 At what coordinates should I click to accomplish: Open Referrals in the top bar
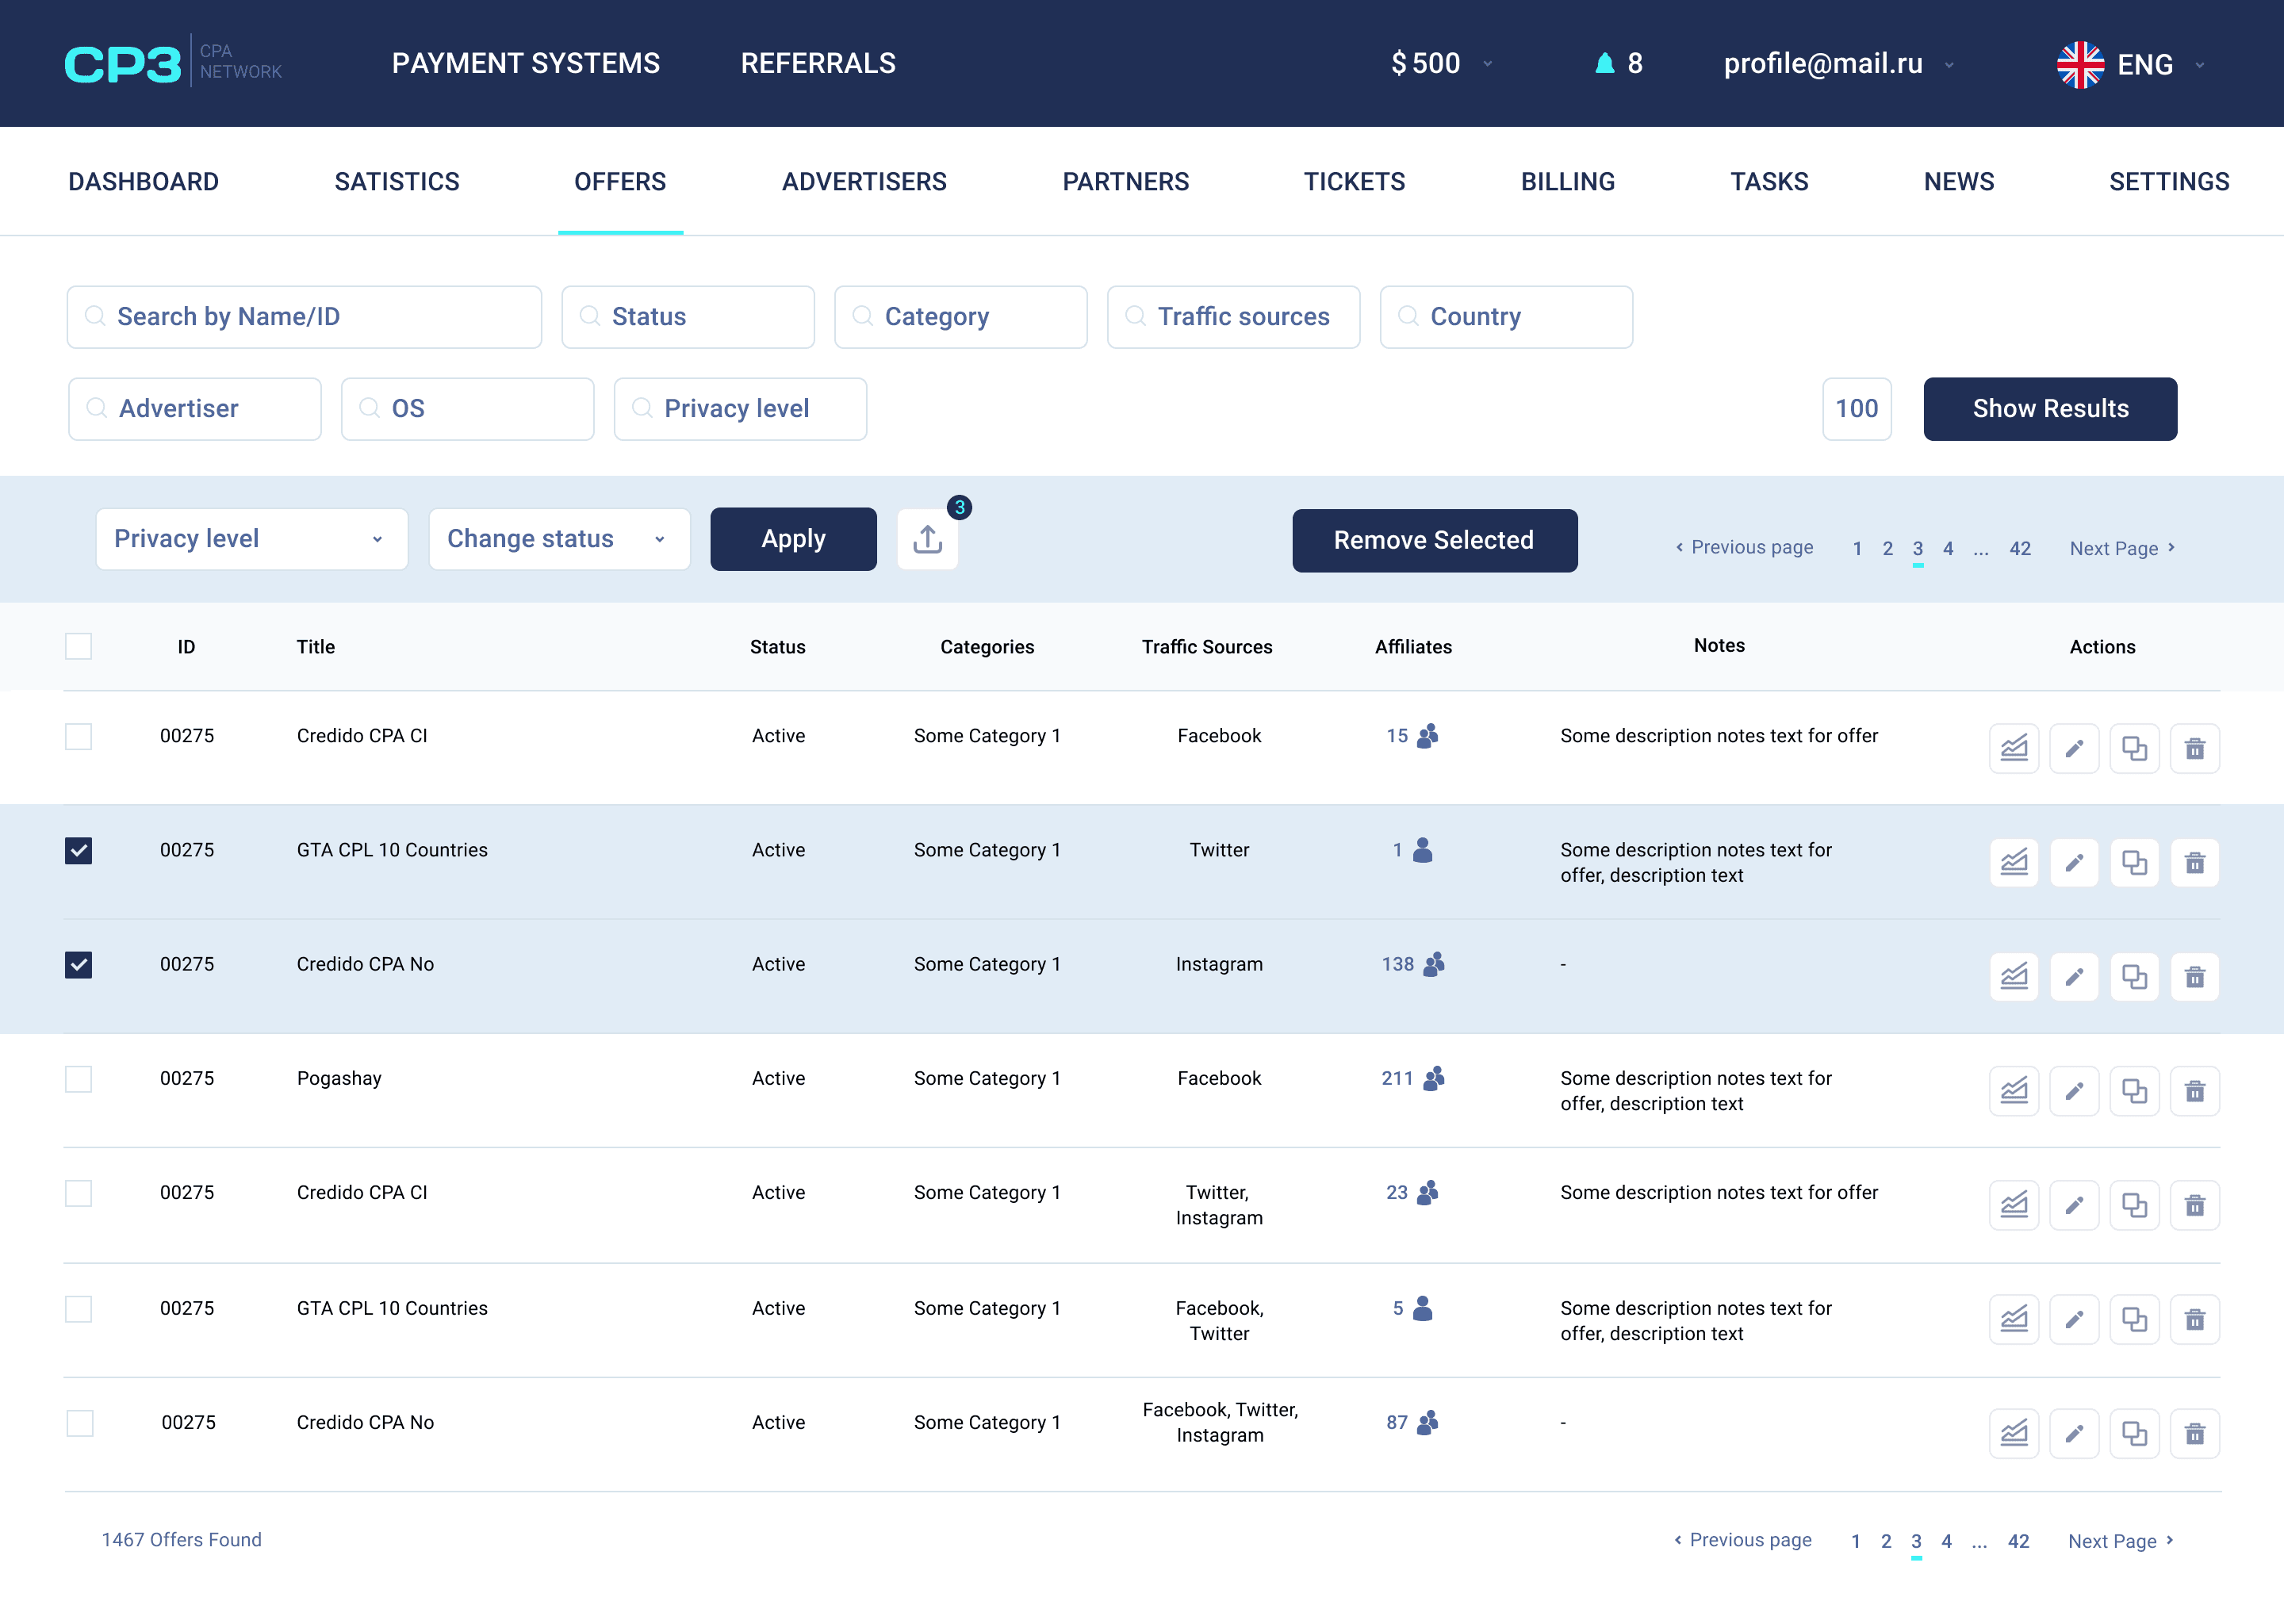(818, 63)
